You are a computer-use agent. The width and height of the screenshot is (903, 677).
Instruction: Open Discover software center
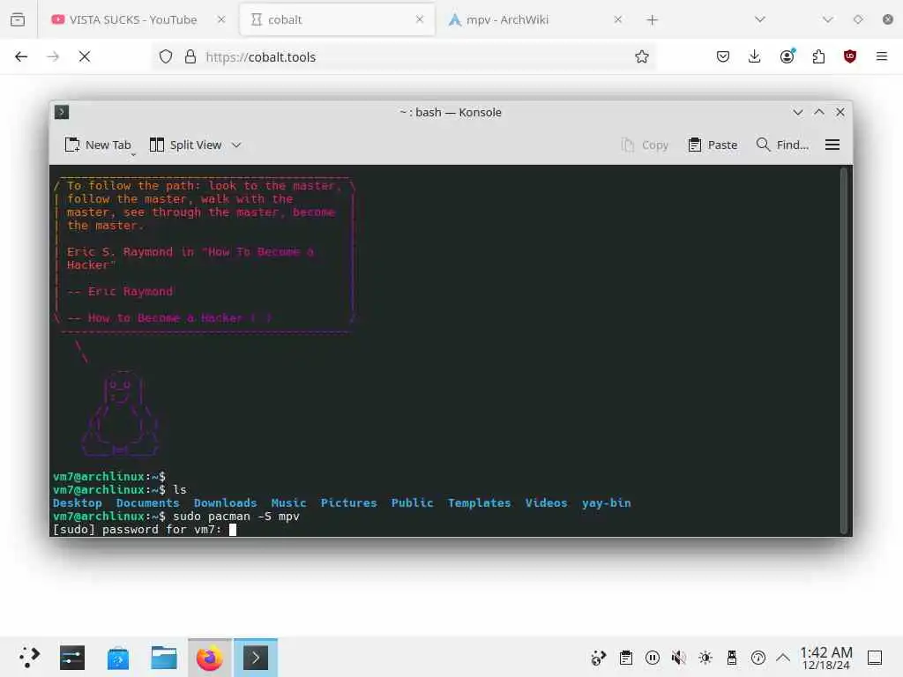pyautogui.click(x=118, y=658)
